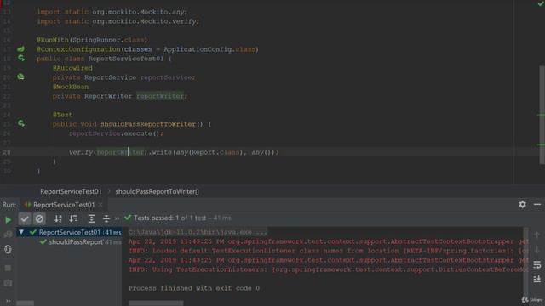This screenshot has width=545, height=306.
Task: Click the editor vertical scrollbar
Action: 542,115
